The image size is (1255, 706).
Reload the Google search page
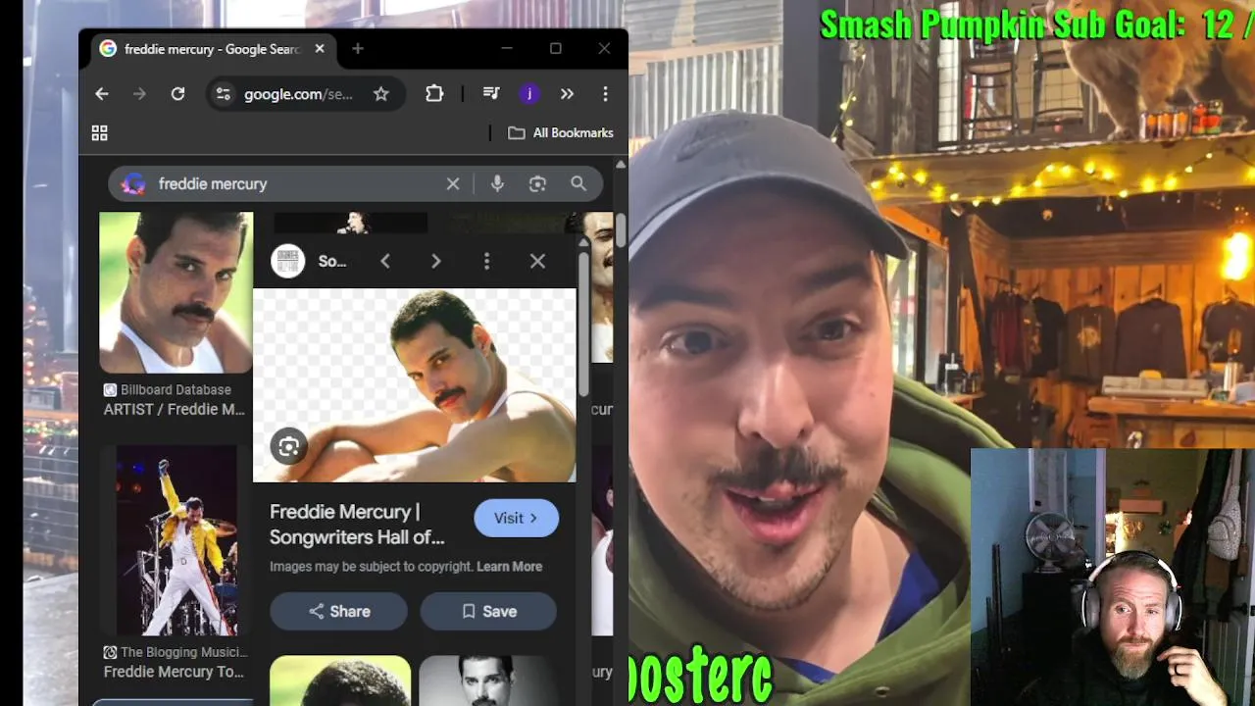pyautogui.click(x=177, y=94)
